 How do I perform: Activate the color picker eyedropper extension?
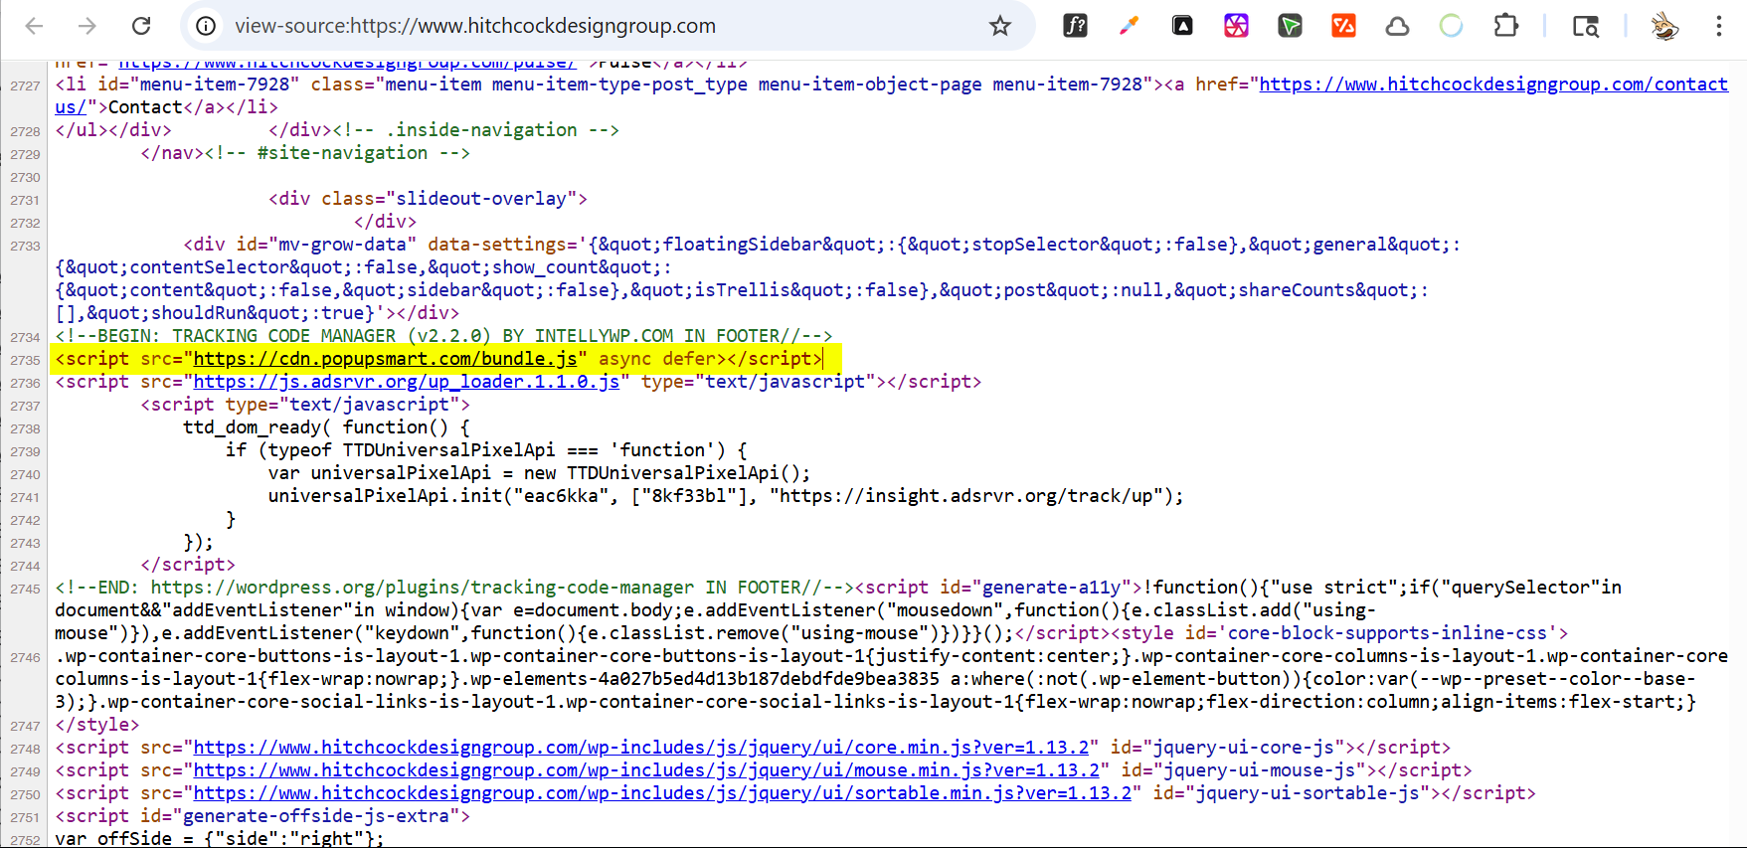(x=1129, y=26)
